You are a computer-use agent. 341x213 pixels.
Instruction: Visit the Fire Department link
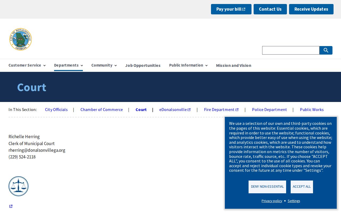(221, 110)
